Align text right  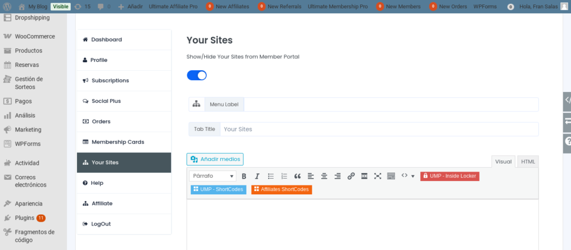pyautogui.click(x=337, y=177)
